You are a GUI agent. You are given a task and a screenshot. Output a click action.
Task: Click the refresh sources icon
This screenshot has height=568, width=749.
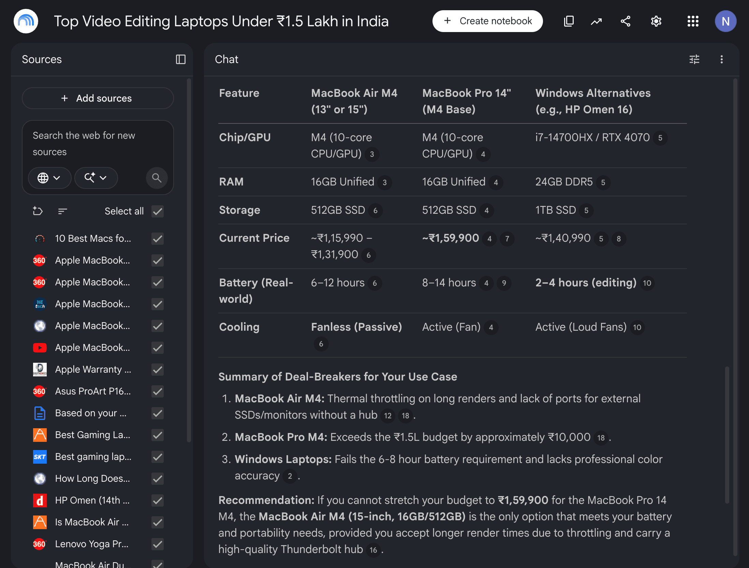pos(38,211)
